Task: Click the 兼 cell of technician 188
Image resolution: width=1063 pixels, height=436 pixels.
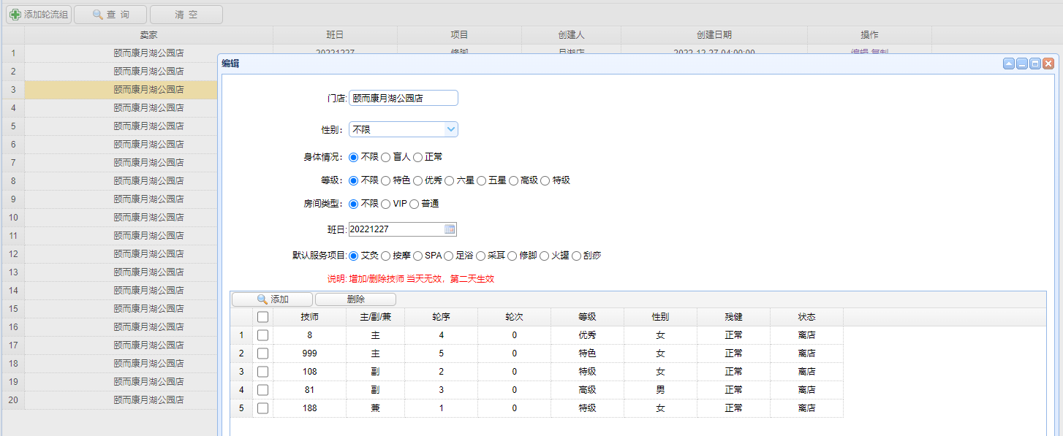Action: 376,408
